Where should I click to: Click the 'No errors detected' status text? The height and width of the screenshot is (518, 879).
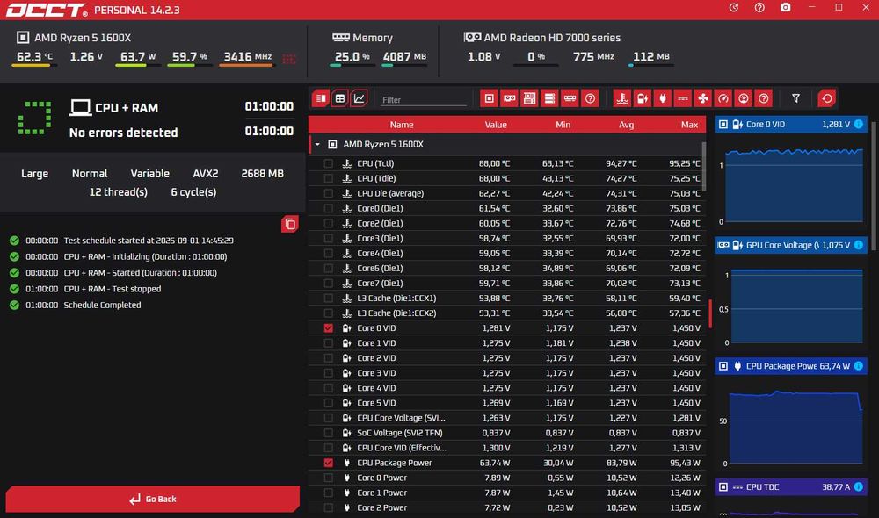point(123,133)
